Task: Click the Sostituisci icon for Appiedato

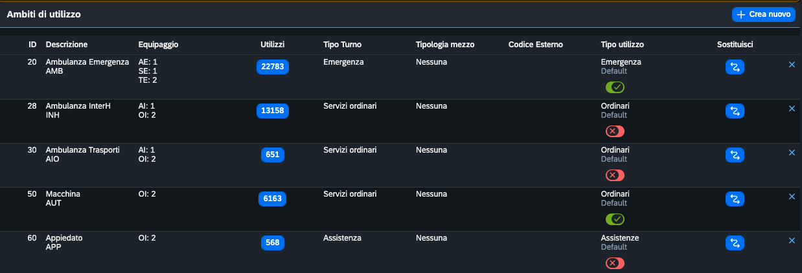Action: click(x=735, y=243)
